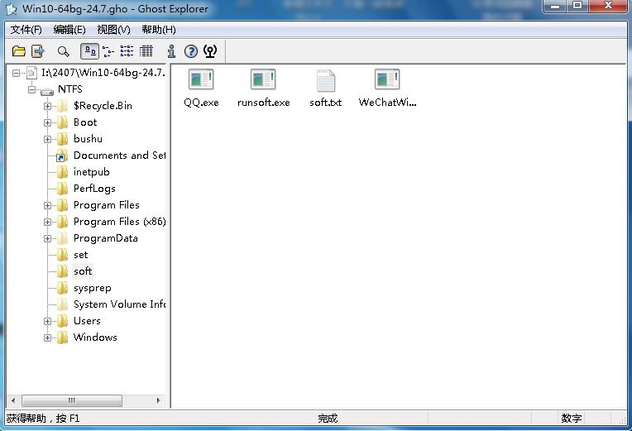The width and height of the screenshot is (632, 431).
Task: Open the 帮助(H) menu
Action: [x=158, y=30]
